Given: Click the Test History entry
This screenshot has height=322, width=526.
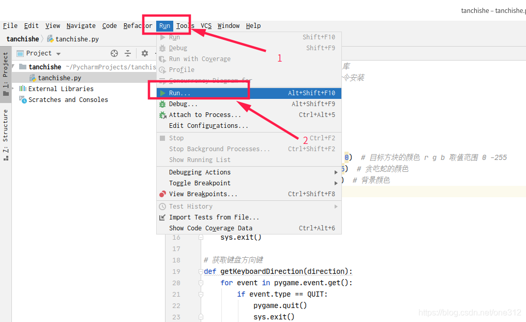Looking at the screenshot, I should pyautogui.click(x=249, y=207).
